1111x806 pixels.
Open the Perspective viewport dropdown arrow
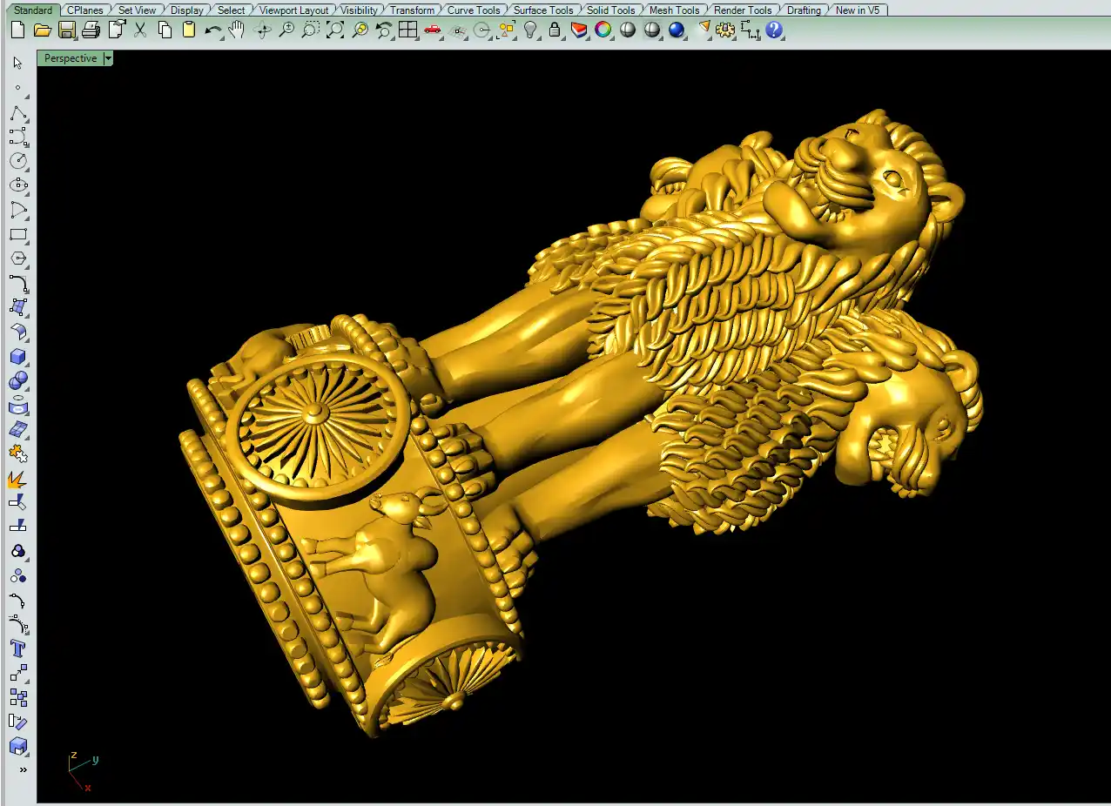(x=108, y=58)
